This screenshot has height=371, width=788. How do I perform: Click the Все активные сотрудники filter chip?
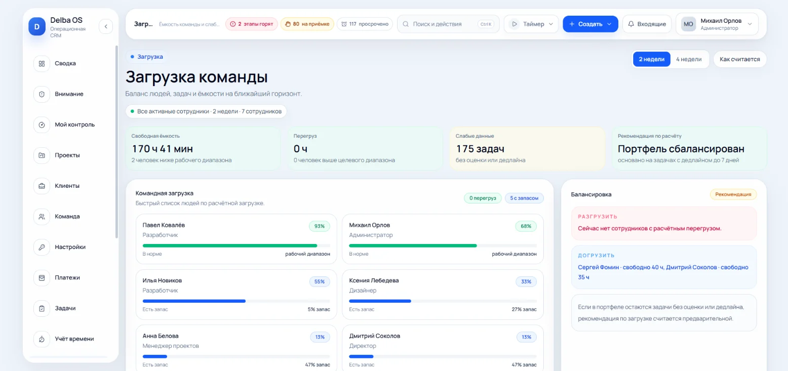click(x=206, y=111)
